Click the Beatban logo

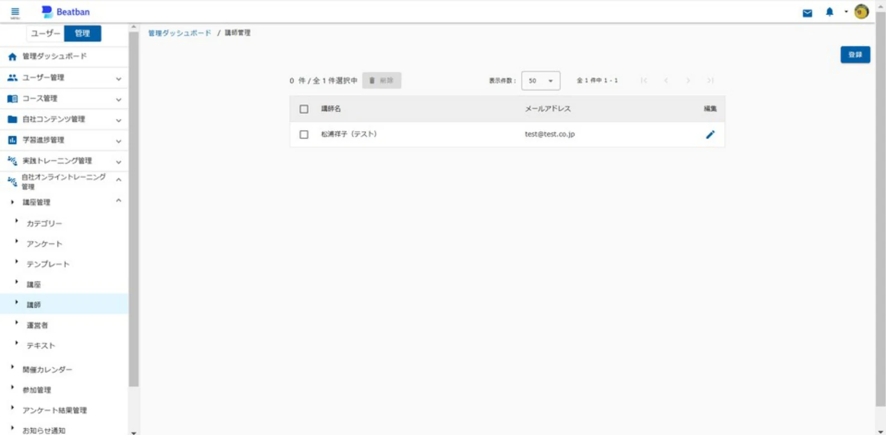click(66, 12)
